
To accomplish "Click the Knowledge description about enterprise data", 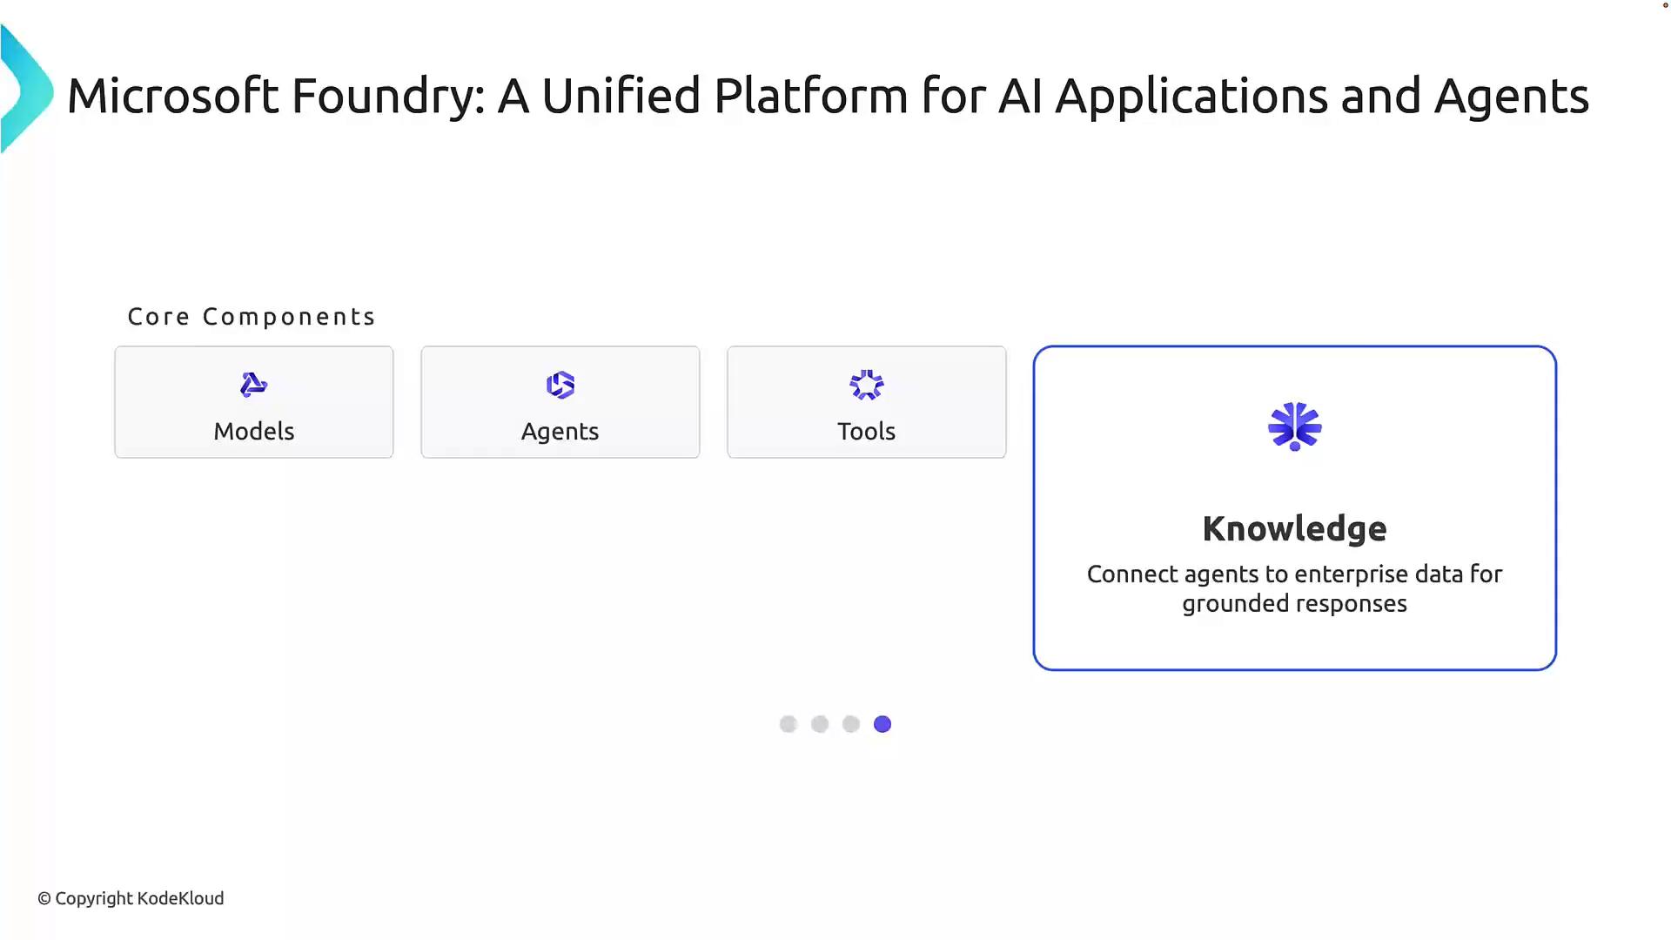I will click(1295, 589).
